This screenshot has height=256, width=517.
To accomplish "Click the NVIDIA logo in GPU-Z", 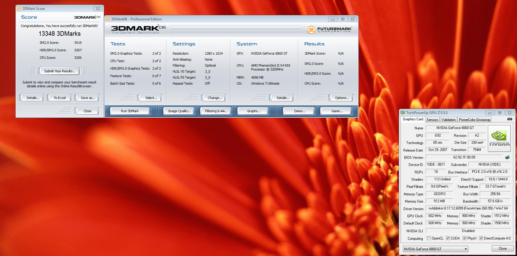I will tap(499, 139).
